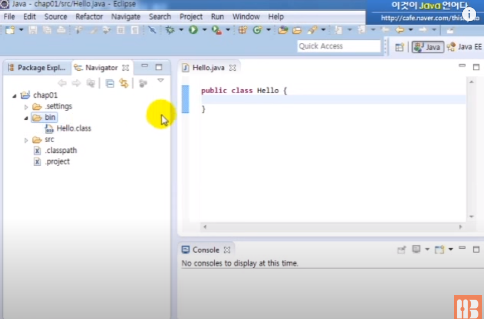
Task: Click the Skip All Breakpoints icon
Action: click(x=152, y=30)
